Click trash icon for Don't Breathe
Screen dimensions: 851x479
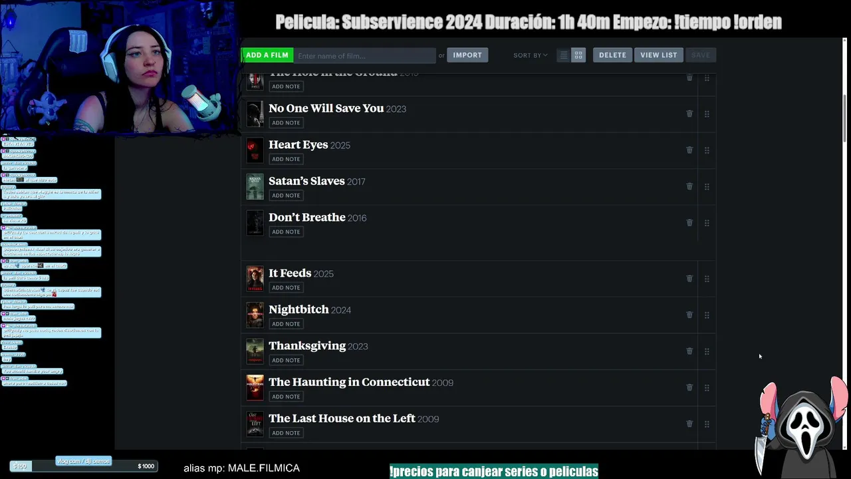[689, 223]
